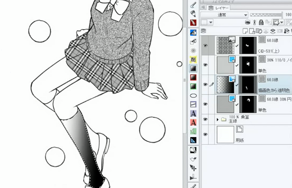
Task: Open the palette color dropdown arrow
Action: [210, 23]
